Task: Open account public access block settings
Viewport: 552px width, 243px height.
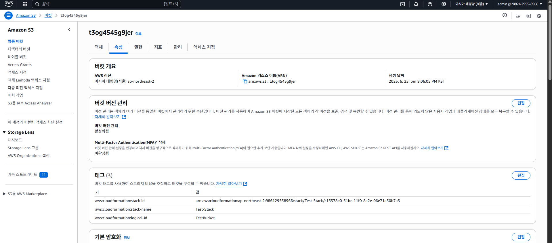Action: [x=35, y=122]
